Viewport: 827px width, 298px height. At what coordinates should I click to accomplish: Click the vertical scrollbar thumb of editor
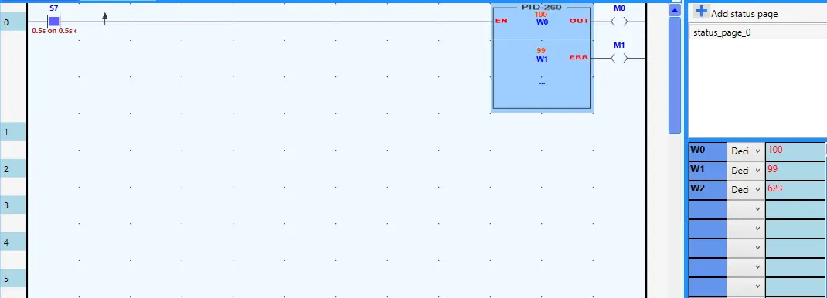click(675, 76)
